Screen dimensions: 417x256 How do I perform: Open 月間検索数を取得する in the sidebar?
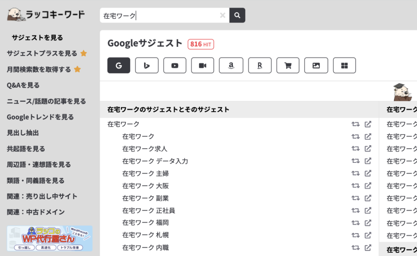tap(39, 70)
